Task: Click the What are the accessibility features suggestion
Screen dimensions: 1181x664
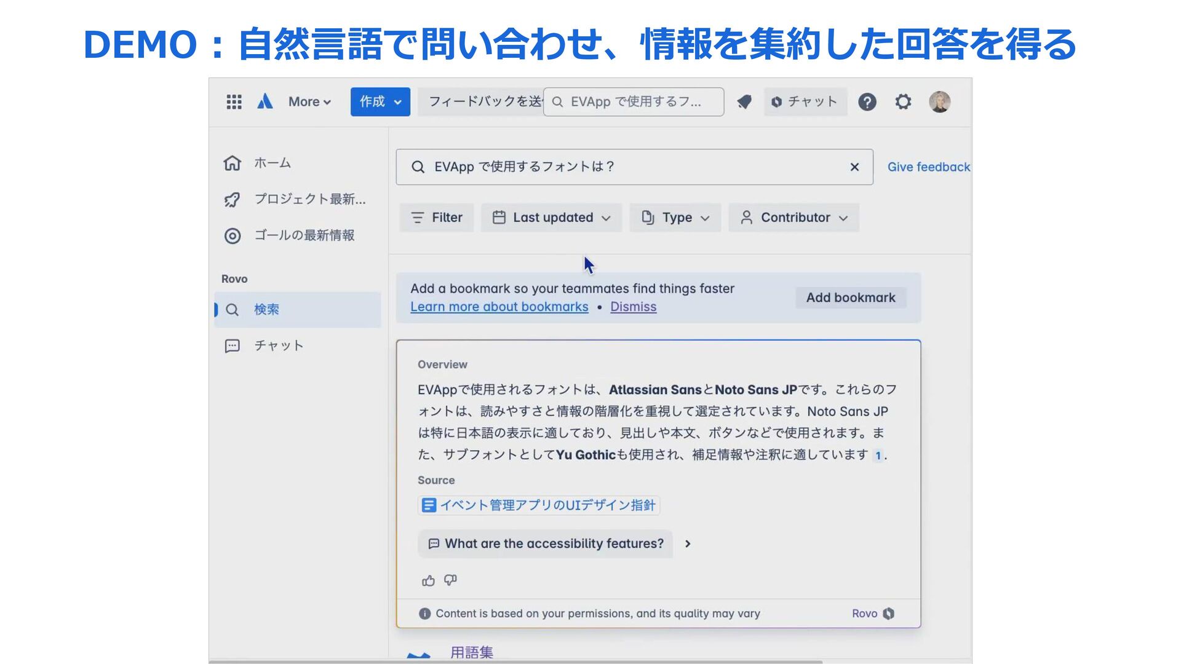Action: coord(546,544)
